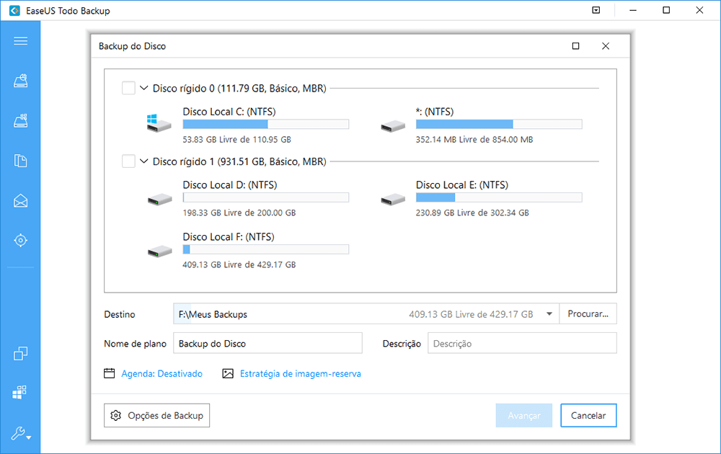Open the title bar dropdown menu icon
The image size is (721, 454).
pos(596,11)
